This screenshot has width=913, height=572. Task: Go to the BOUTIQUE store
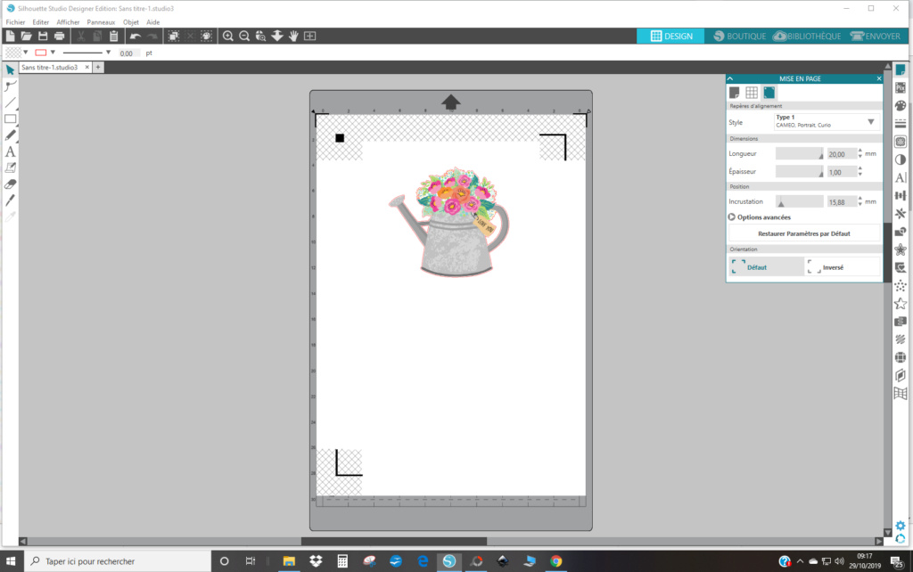[739, 36]
